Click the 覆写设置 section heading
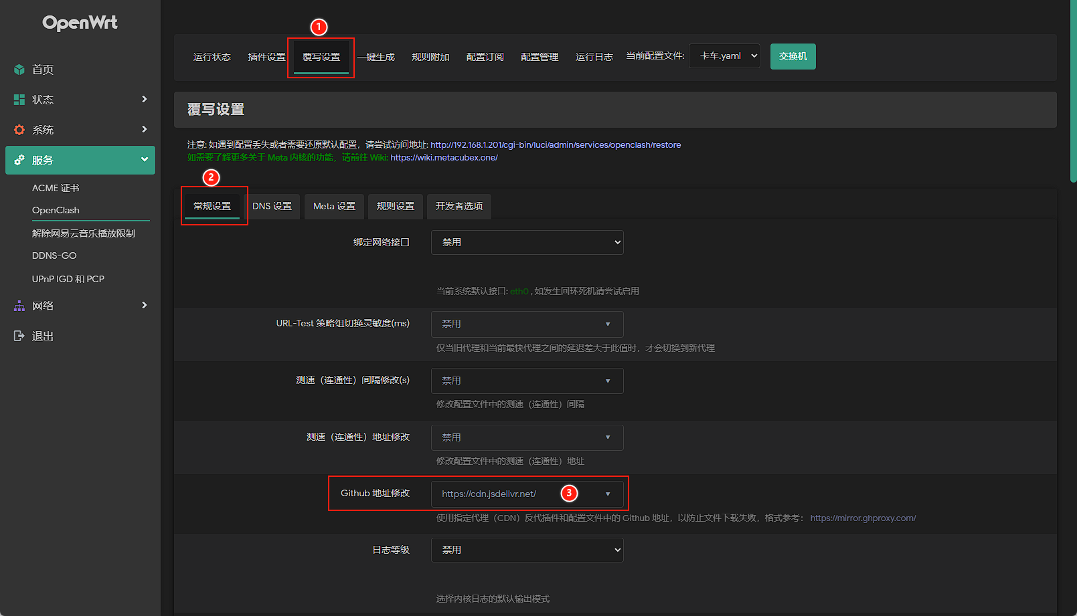Viewport: 1077px width, 616px height. [216, 110]
